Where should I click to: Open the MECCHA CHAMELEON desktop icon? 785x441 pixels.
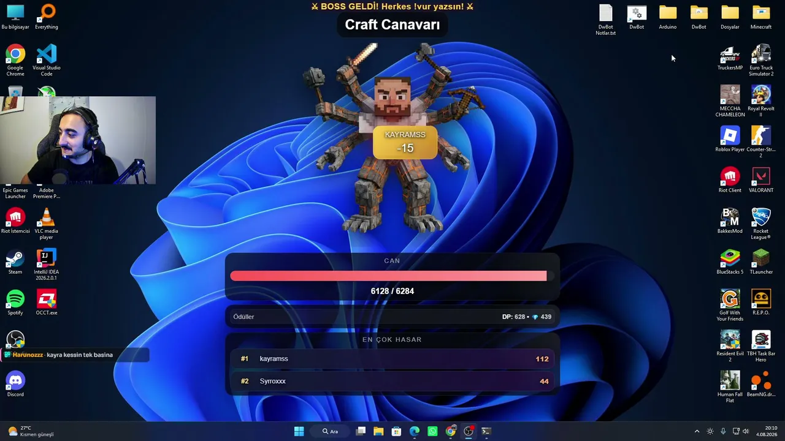pos(730,101)
